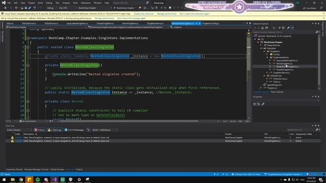Toggle pin on Solution Explorer panel

point(315,24)
